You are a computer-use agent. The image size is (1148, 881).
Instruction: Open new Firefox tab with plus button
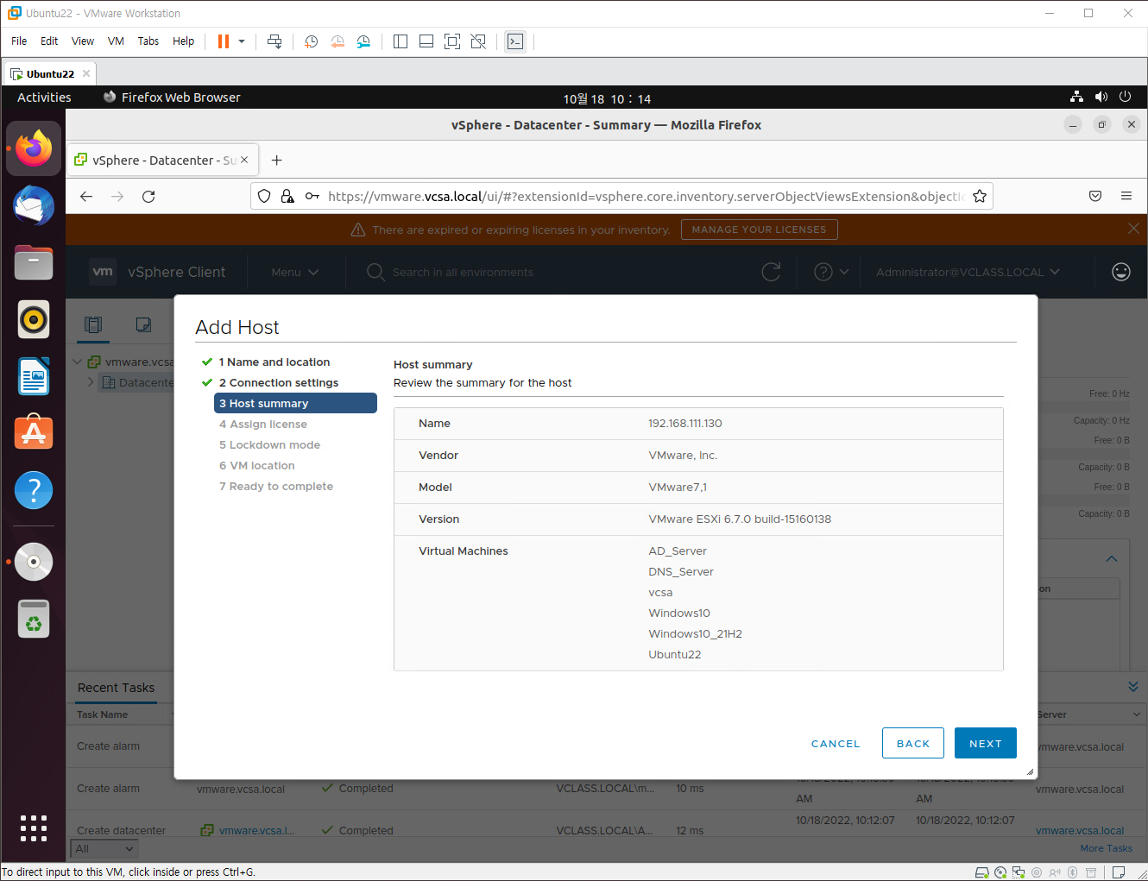pyautogui.click(x=276, y=160)
